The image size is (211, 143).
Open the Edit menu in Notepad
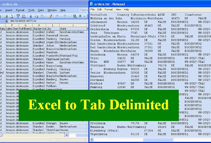point(99,9)
